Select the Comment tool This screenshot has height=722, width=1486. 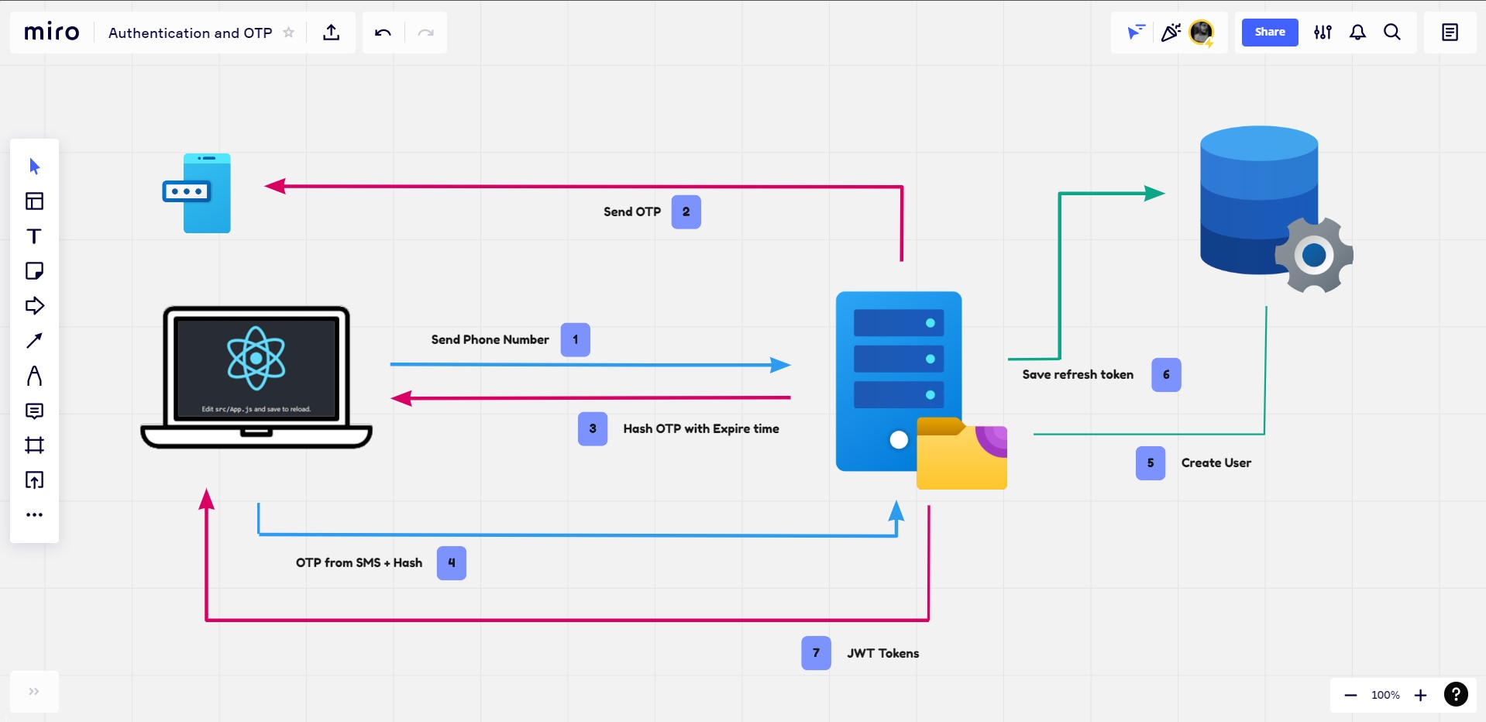point(34,411)
